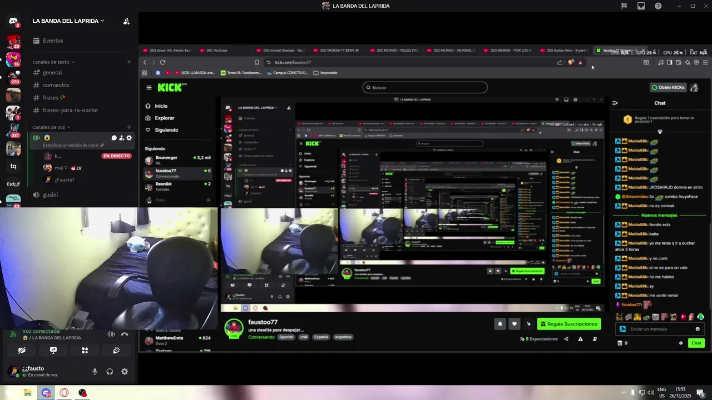Viewport: 712px width, 400px height.
Task: Expand the LA BANDA DEL LAPRIDA server menu
Action: click(68, 21)
